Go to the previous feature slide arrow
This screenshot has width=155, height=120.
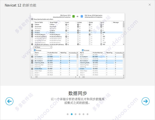pos(9,101)
